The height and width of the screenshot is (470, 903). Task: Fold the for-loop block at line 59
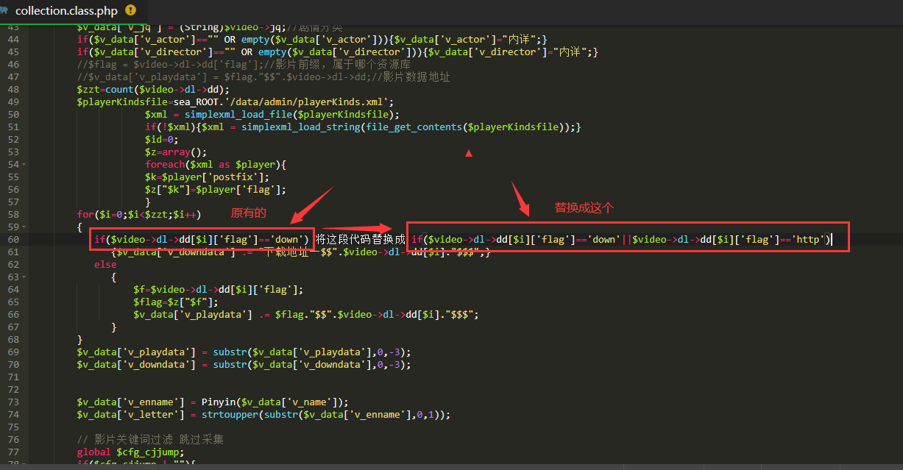[x=24, y=227]
